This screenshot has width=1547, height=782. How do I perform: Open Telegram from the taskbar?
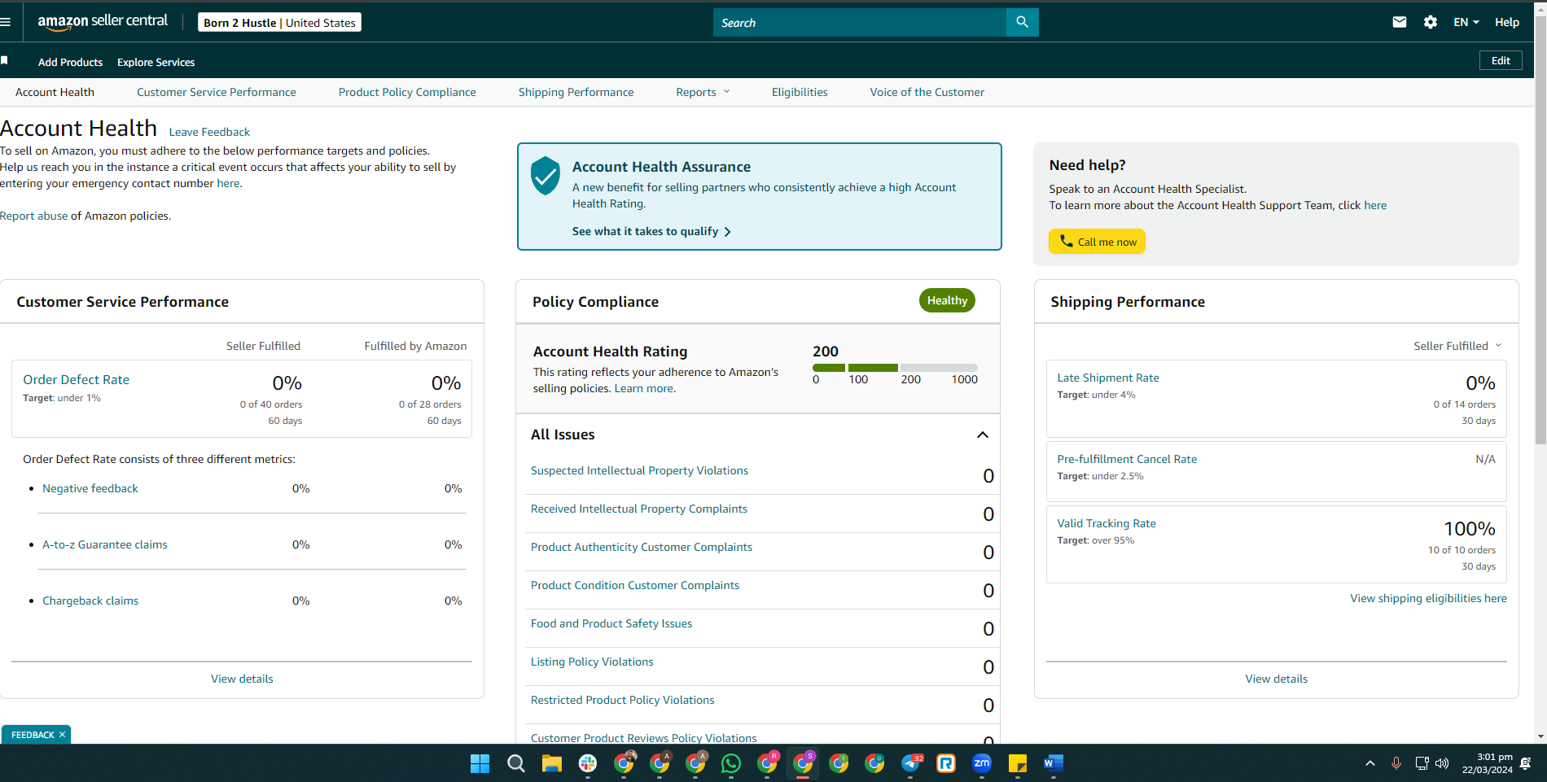coord(911,763)
